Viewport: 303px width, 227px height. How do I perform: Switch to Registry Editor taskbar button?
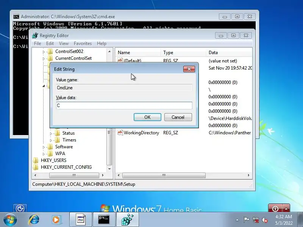[127, 220]
